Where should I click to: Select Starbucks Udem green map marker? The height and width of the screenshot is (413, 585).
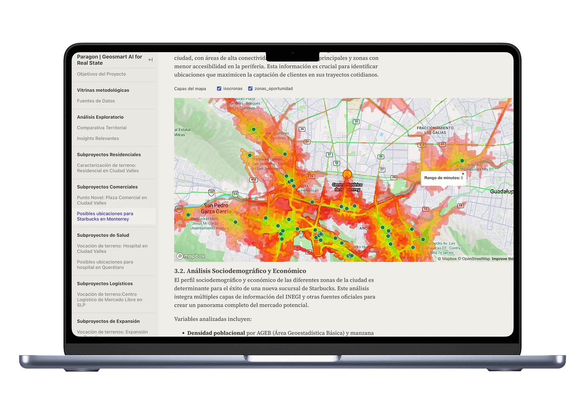[x=188, y=215]
